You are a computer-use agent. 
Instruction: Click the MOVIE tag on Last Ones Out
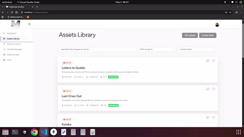coord(67,91)
